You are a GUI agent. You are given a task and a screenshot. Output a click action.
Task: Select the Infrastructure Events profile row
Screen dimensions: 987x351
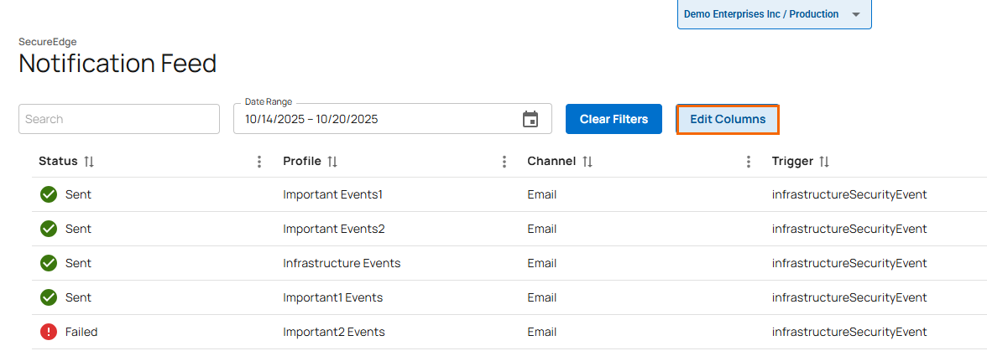(342, 263)
